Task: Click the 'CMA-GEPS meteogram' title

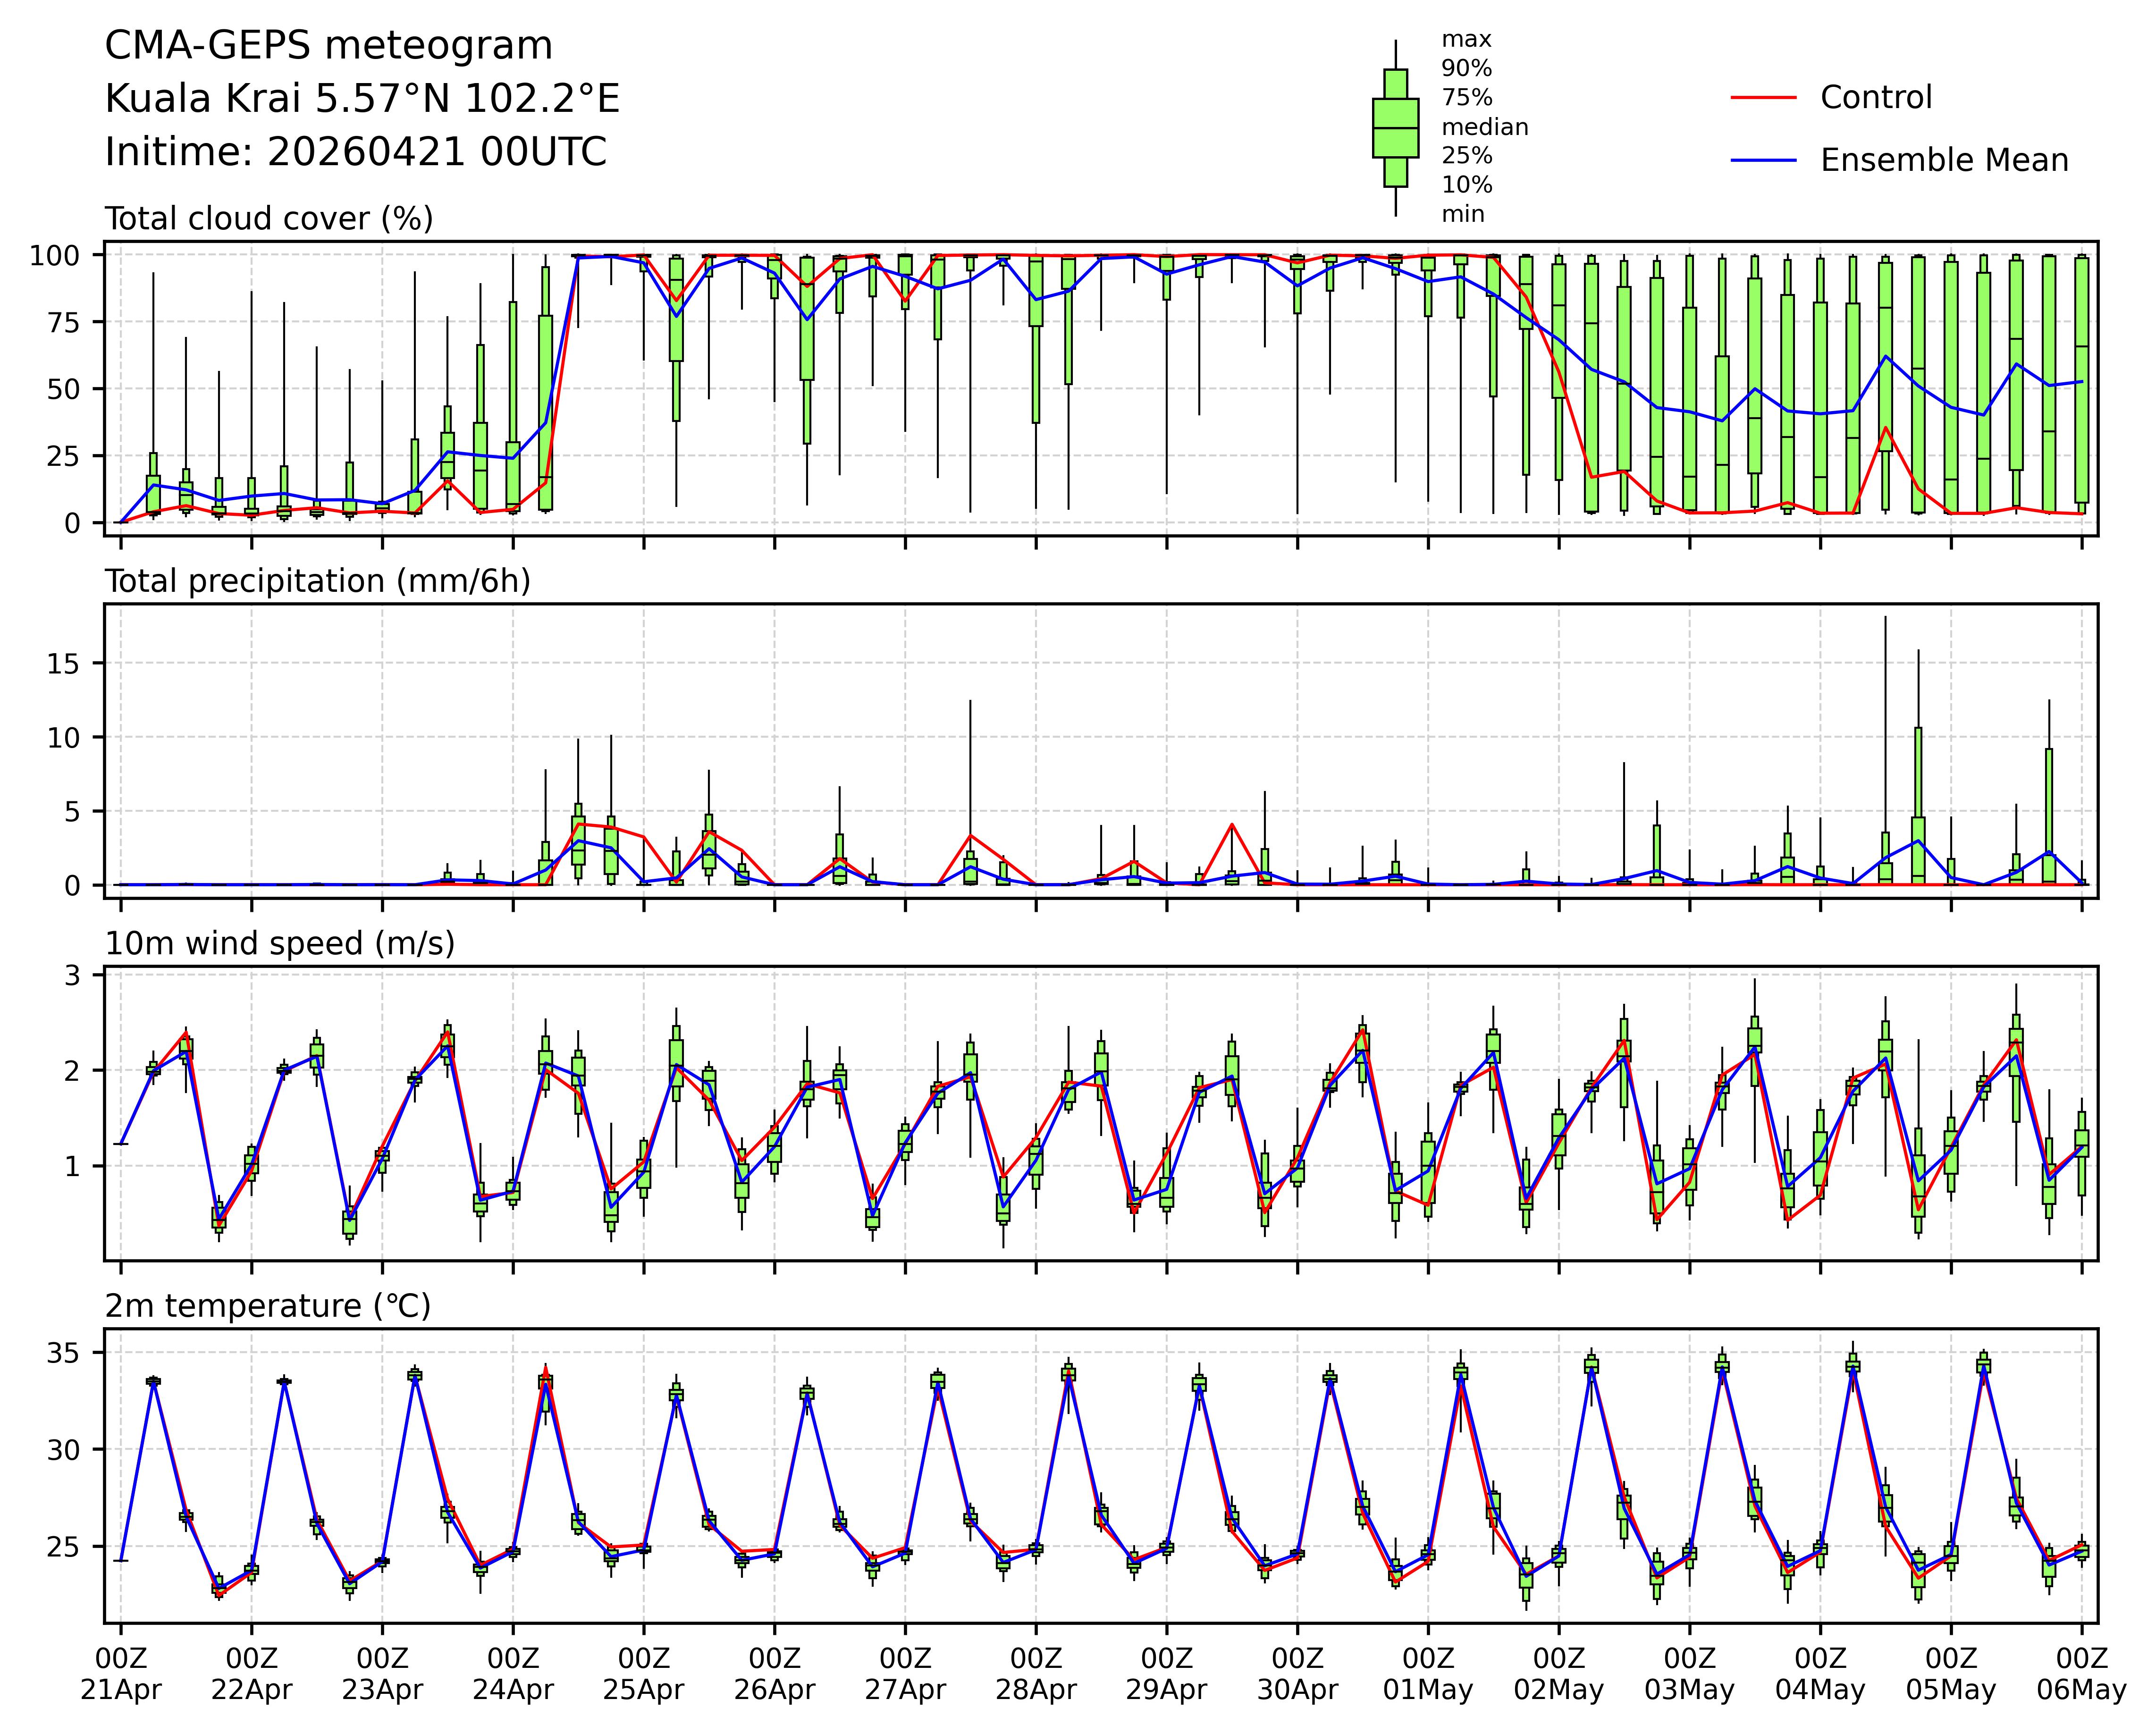Action: (328, 46)
